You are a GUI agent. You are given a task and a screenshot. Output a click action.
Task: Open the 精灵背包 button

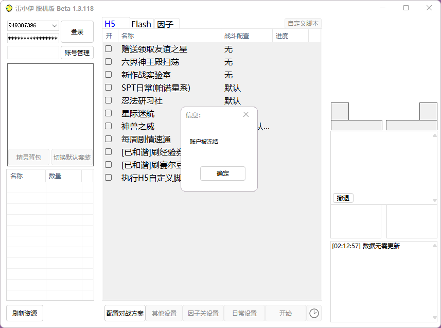point(29,157)
